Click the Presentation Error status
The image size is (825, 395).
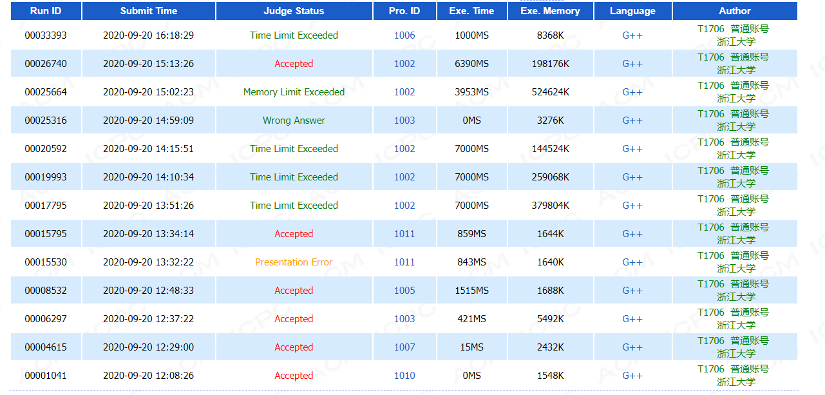pos(294,262)
